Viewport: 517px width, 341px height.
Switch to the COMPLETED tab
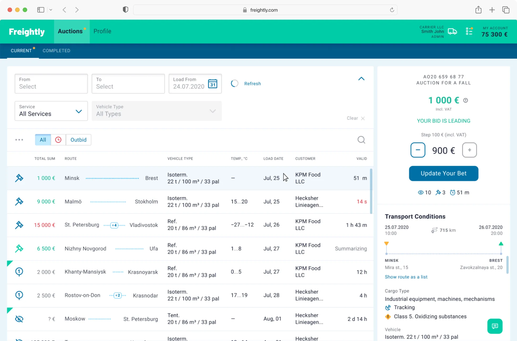tap(56, 51)
